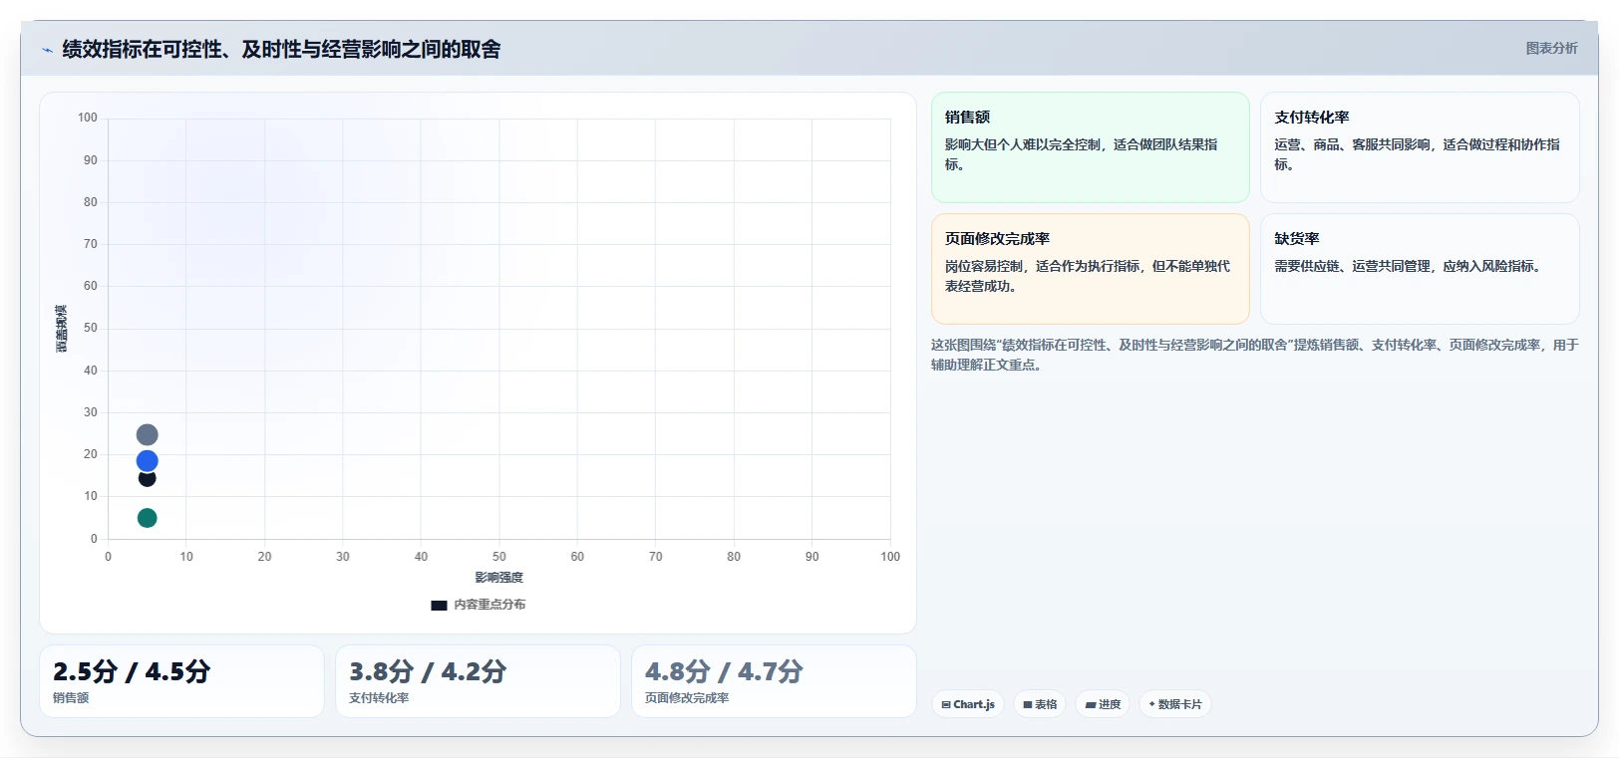Click the description 需要供应链、运营共同管理
Viewport: 1619px width, 758px height.
pos(1411,266)
